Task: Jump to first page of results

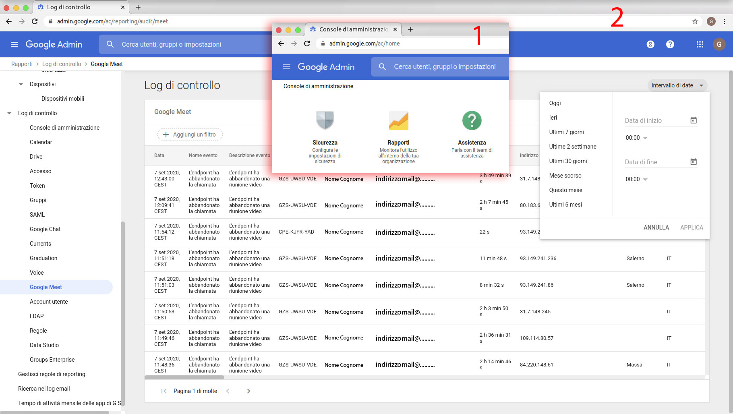Action: (164, 391)
